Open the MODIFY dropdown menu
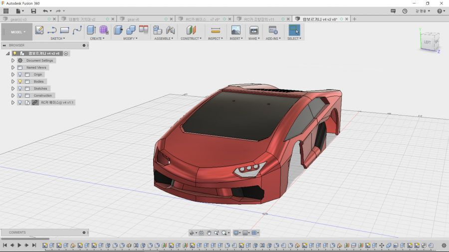This screenshot has height=252, width=449. coord(130,38)
